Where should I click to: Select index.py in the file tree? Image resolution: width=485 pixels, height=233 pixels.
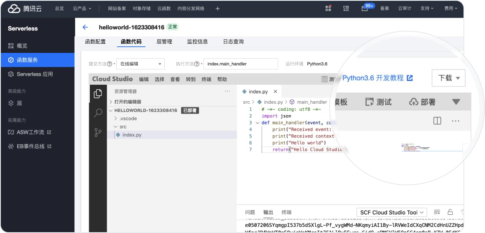click(132, 135)
